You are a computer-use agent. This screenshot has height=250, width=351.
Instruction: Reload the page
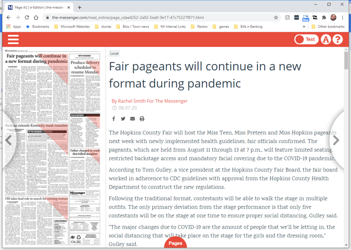click(27, 17)
